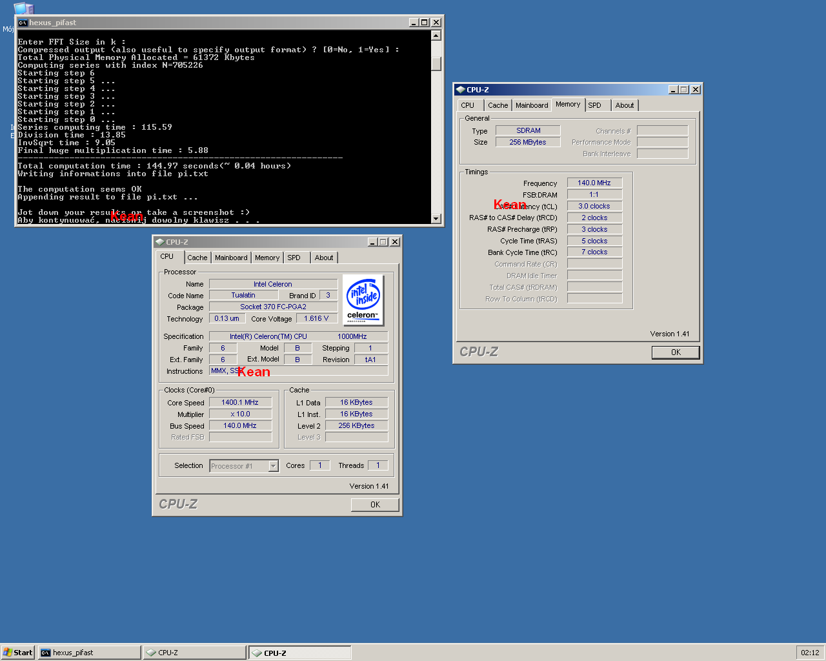Select the Mainboard tab in the CPU window
The width and height of the screenshot is (826, 661).
coord(231,258)
